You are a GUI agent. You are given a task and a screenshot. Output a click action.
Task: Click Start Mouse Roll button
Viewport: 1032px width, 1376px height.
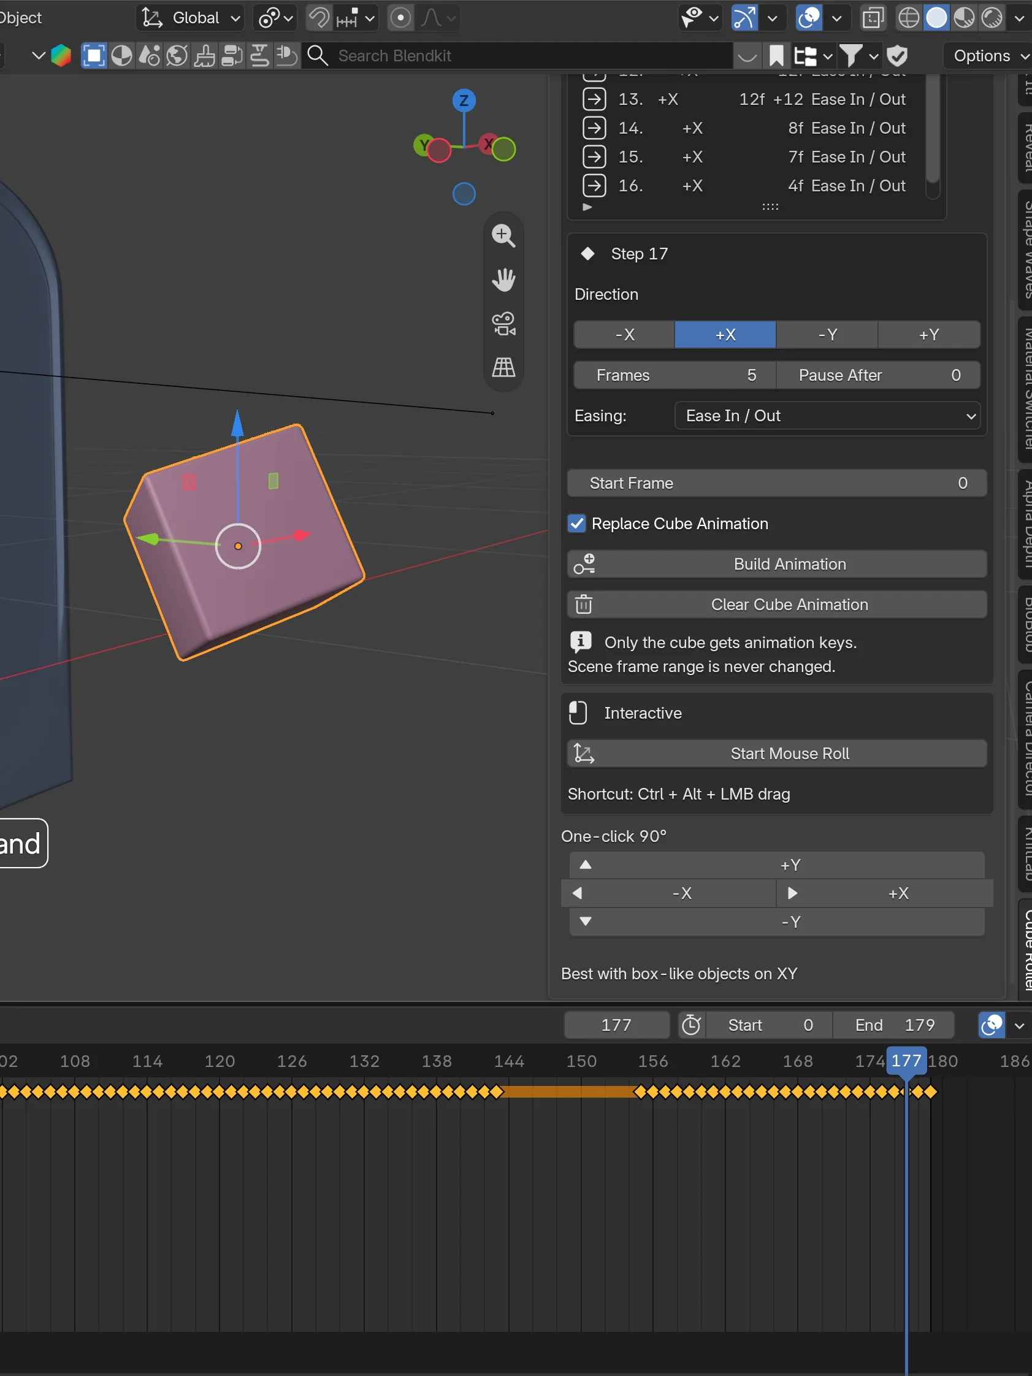tap(776, 754)
